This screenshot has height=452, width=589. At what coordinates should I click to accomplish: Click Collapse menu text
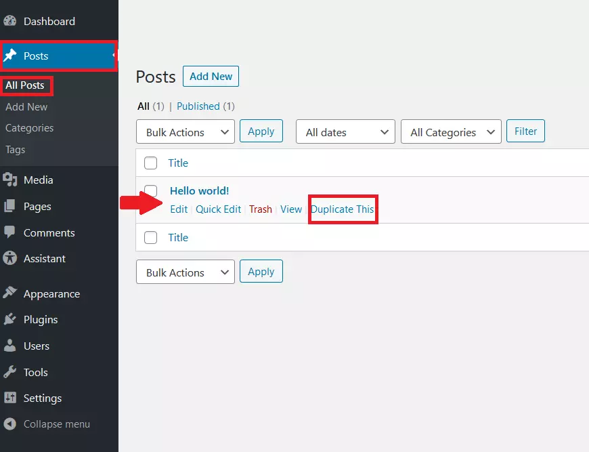[x=57, y=424]
